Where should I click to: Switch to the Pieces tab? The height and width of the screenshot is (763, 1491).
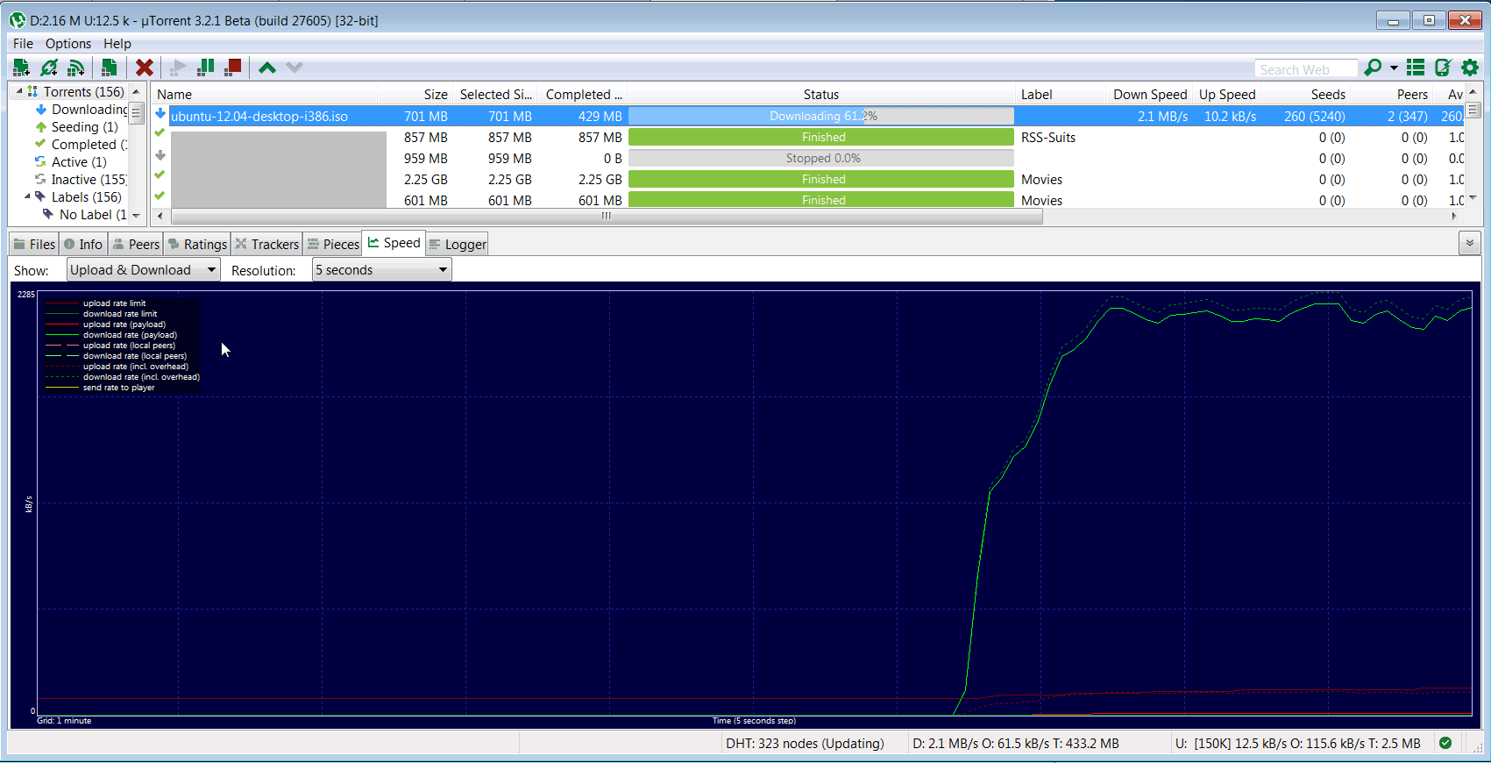(x=333, y=245)
